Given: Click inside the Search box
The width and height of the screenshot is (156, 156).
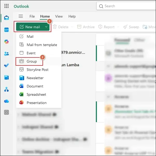Looking at the screenshot, I should 126,6.
